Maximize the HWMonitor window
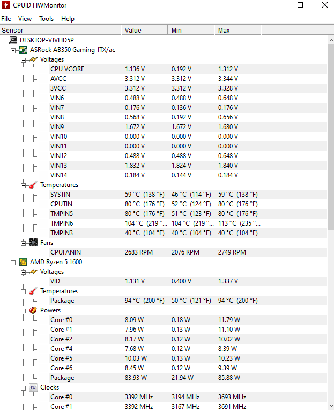The height and width of the screenshot is (411, 334). [x=300, y=5]
